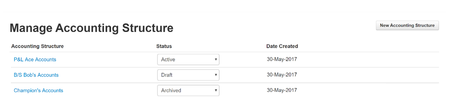
Task: Click the 'Archived' status value text
Action: (171, 91)
